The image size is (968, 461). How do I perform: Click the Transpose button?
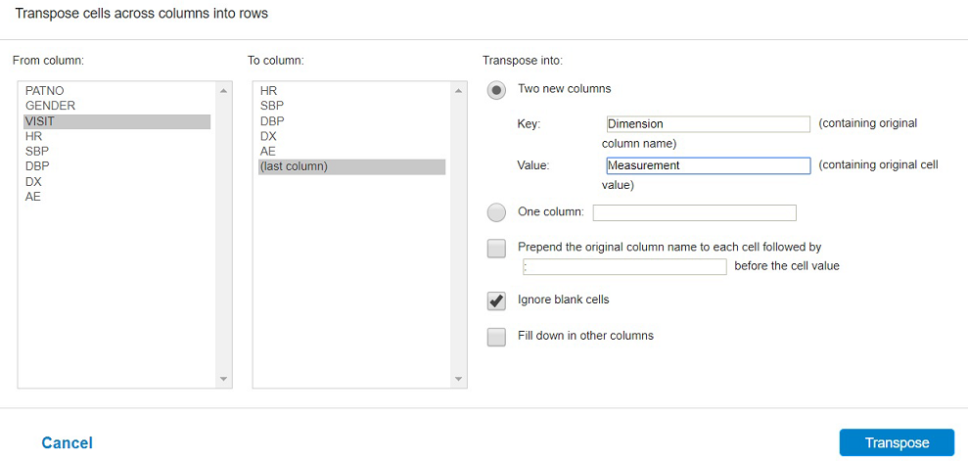897,442
